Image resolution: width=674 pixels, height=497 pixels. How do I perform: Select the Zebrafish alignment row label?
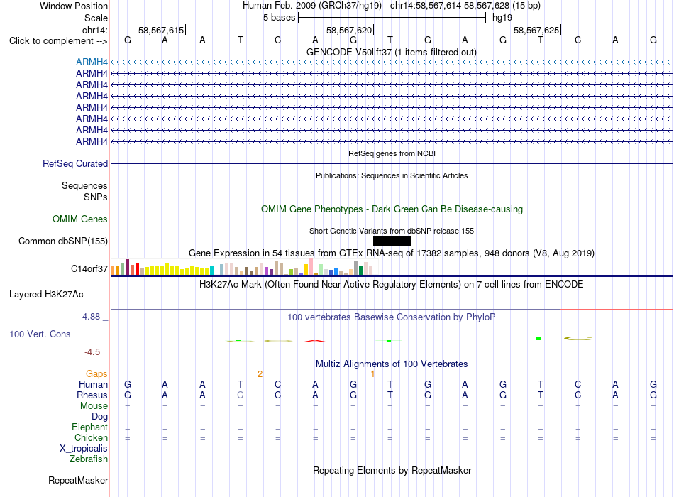88,459
